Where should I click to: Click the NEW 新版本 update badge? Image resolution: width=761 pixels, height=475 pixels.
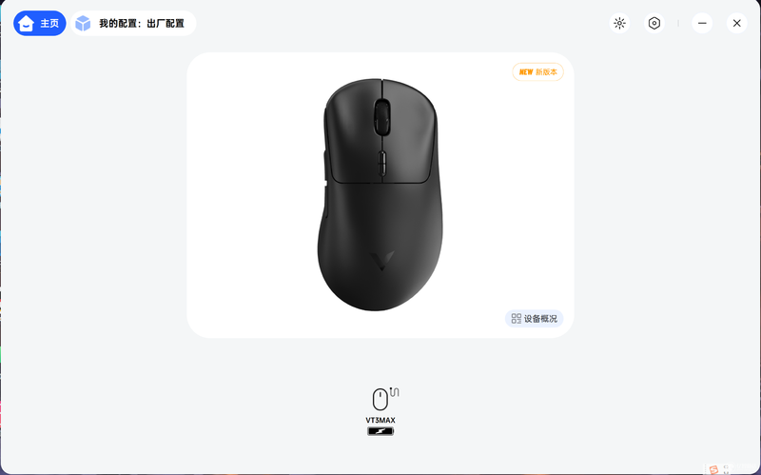[x=537, y=72]
